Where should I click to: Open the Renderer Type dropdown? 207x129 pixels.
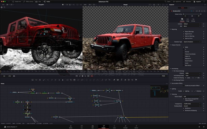tap(192, 42)
